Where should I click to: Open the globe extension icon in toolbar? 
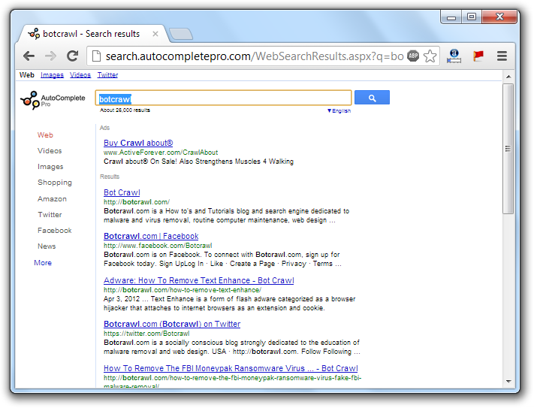click(x=454, y=56)
